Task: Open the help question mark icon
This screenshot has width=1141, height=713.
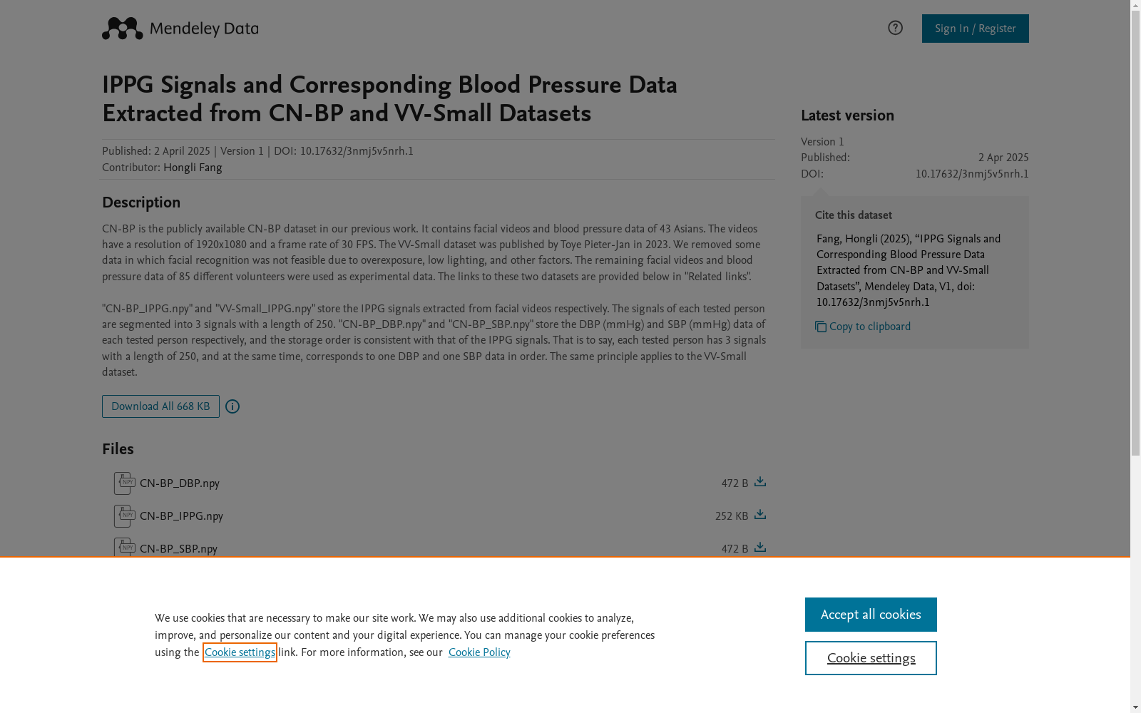Action: coord(895,28)
